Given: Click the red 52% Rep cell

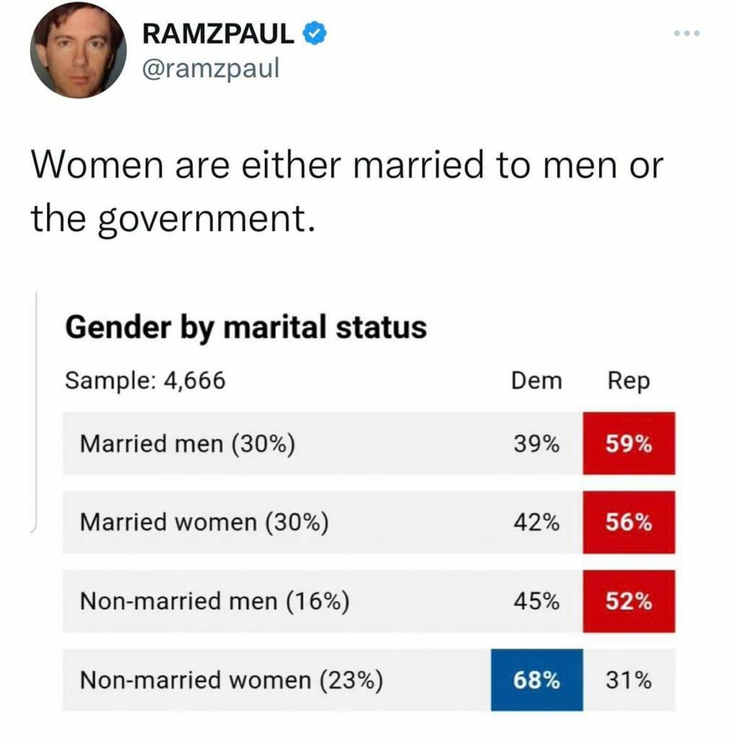Looking at the screenshot, I should click(x=629, y=601).
